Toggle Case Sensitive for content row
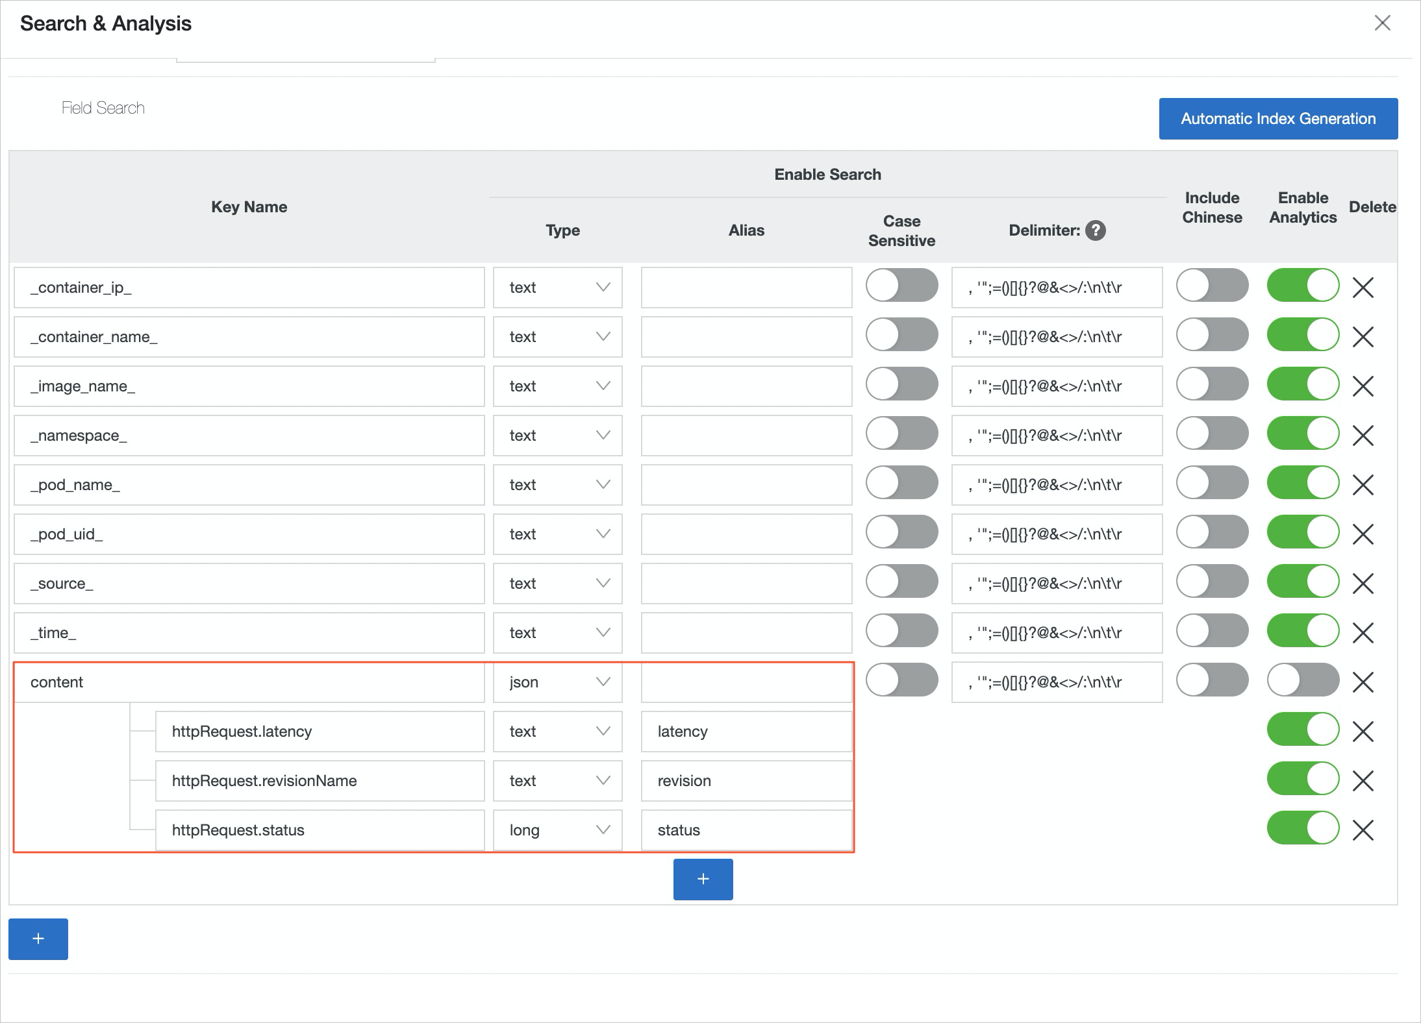This screenshot has height=1023, width=1421. click(901, 680)
